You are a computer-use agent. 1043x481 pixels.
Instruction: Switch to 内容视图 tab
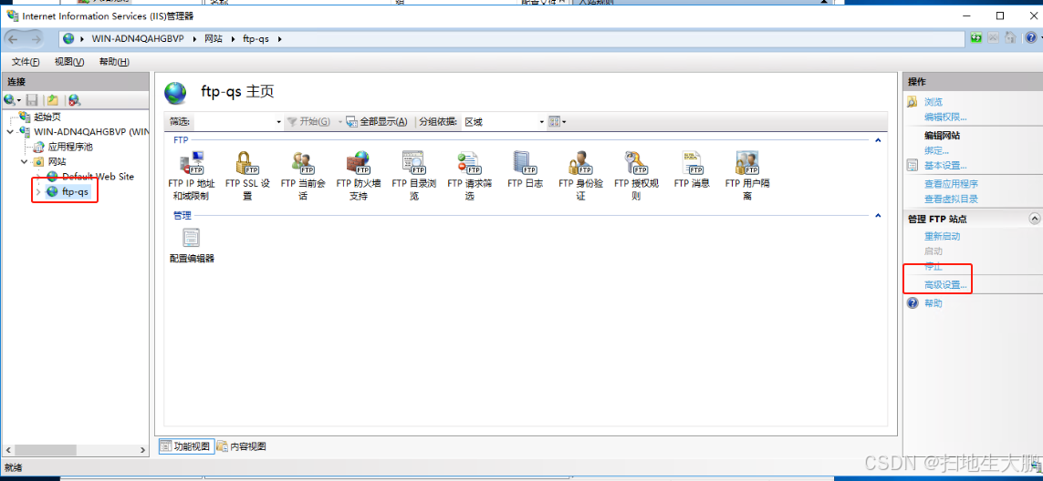point(242,446)
